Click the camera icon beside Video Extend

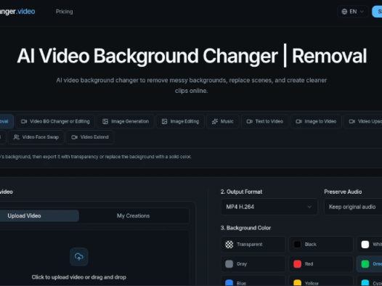coord(74,137)
